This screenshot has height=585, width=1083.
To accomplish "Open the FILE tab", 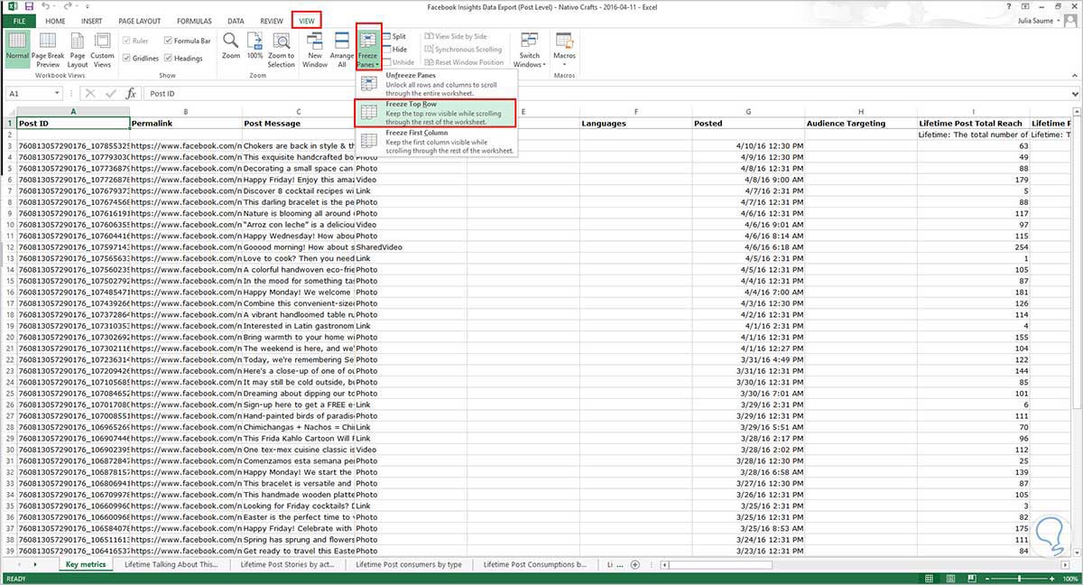I will coord(19,20).
